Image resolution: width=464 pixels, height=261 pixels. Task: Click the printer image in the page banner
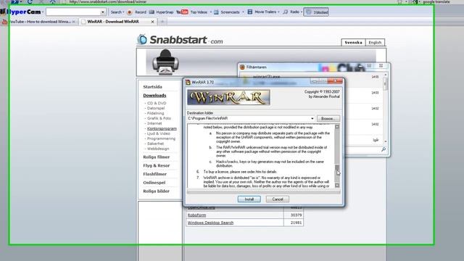tap(165, 62)
